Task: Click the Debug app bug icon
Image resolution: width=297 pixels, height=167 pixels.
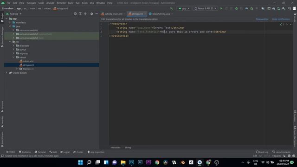Action: coord(236,8)
